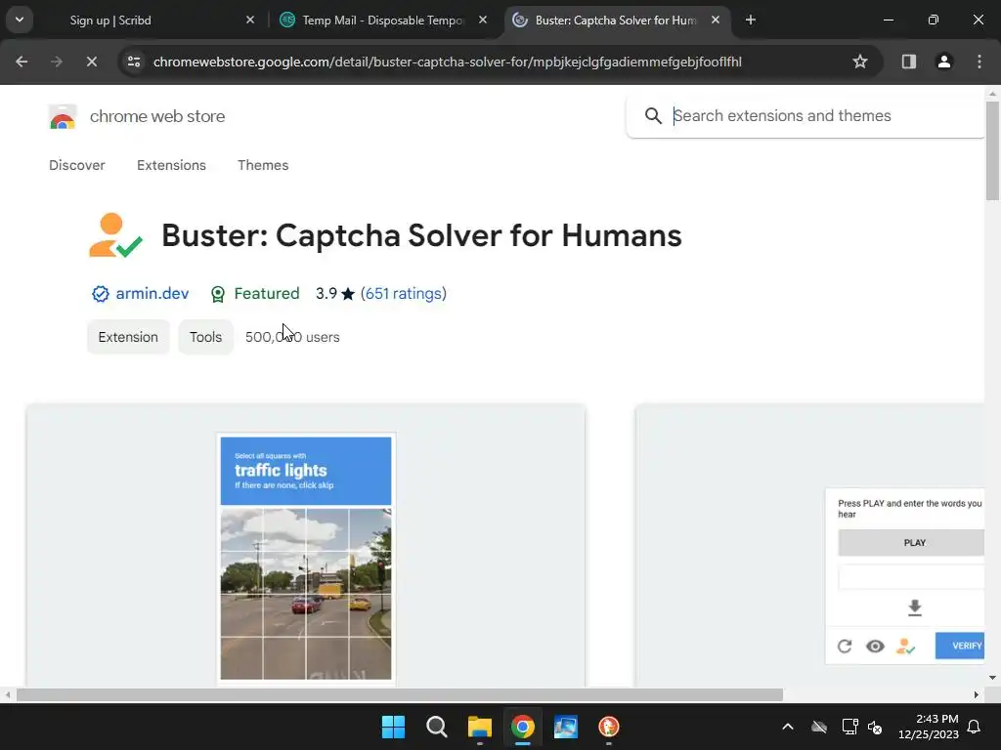Image resolution: width=1001 pixels, height=750 pixels.
Task: Click the reload icon in captcha preview
Action: 845,646
